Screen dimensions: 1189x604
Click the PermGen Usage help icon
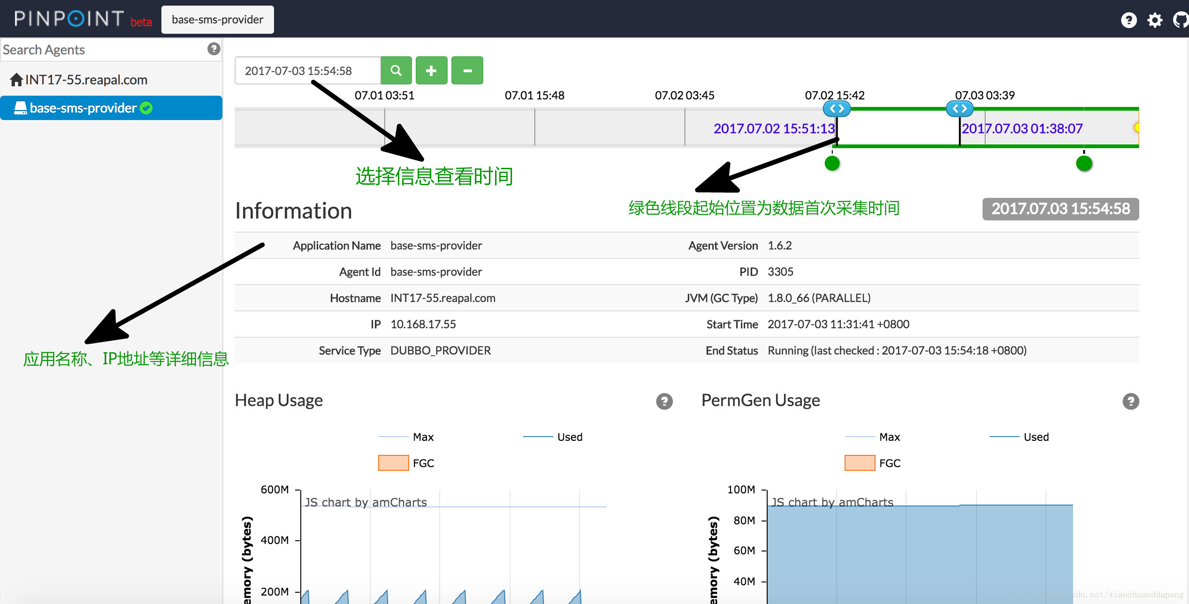point(1130,401)
